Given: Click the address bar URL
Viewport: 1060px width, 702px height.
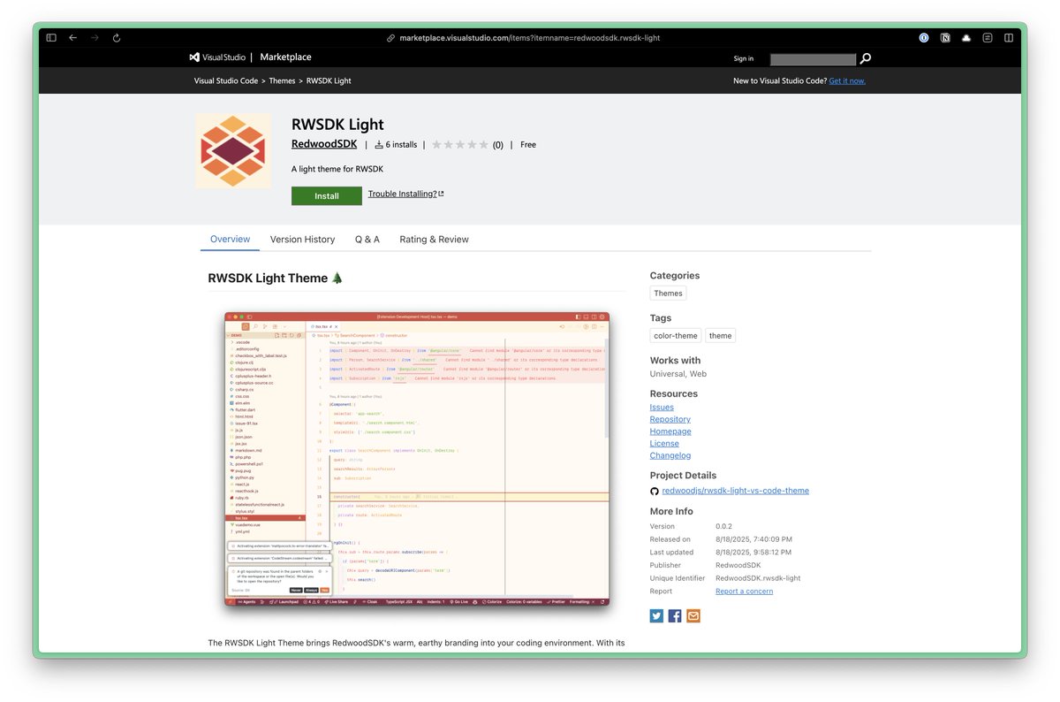Looking at the screenshot, I should [529, 38].
